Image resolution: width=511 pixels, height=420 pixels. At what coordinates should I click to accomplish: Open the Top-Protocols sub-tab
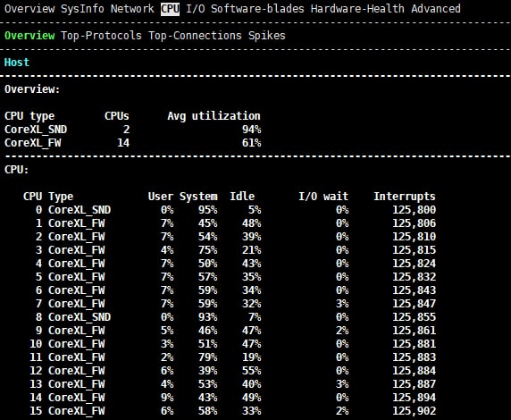click(101, 36)
